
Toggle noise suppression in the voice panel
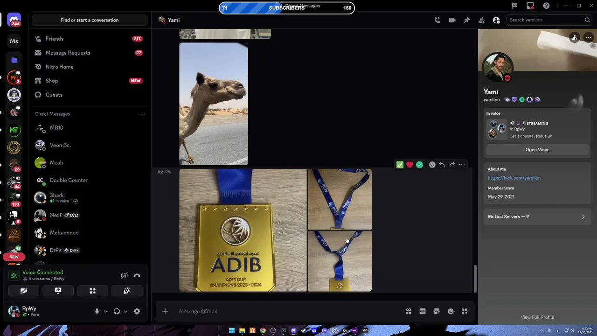point(124,275)
